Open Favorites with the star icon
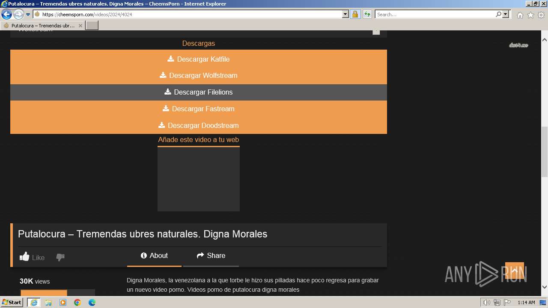This screenshot has width=548, height=308. tap(530, 15)
